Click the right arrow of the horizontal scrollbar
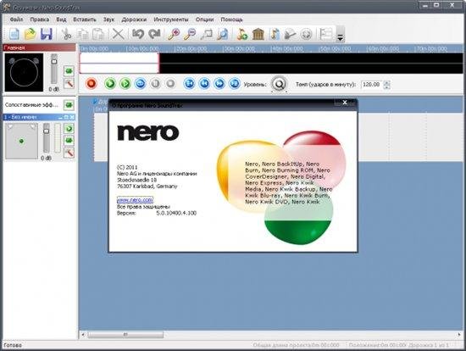The height and width of the screenshot is (351, 466). click(x=459, y=335)
